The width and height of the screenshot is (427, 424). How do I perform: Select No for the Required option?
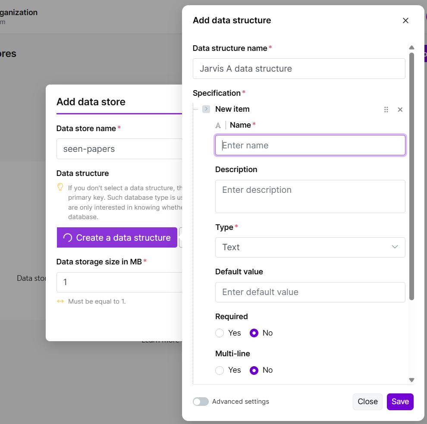[254, 333]
